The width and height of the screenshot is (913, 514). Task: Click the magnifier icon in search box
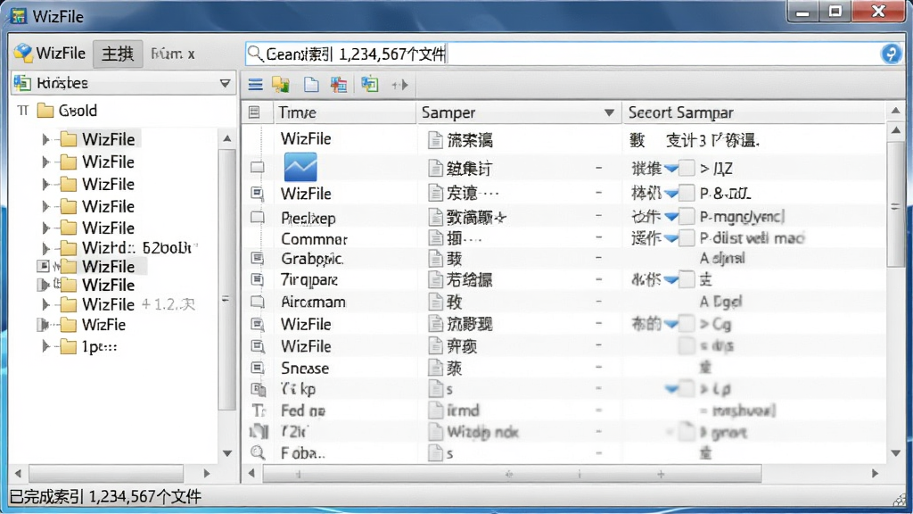pyautogui.click(x=254, y=54)
